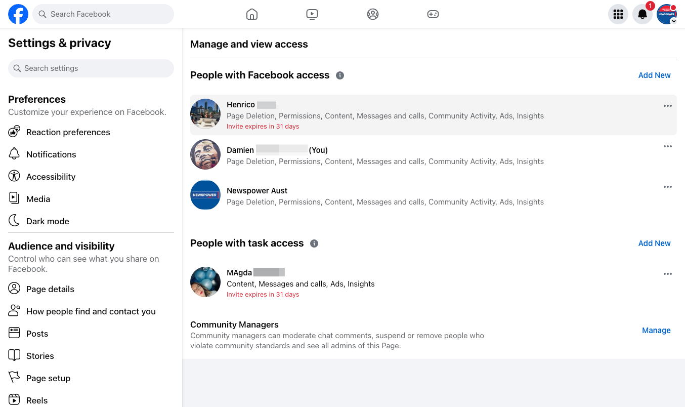Open Notifications settings
The image size is (685, 407).
[91, 154]
